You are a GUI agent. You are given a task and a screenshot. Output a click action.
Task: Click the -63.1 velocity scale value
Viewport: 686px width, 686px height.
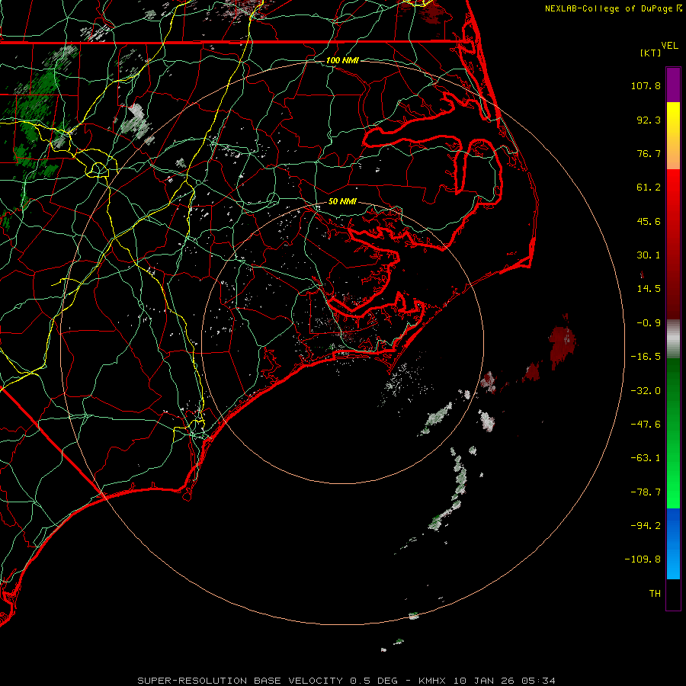[646, 458]
